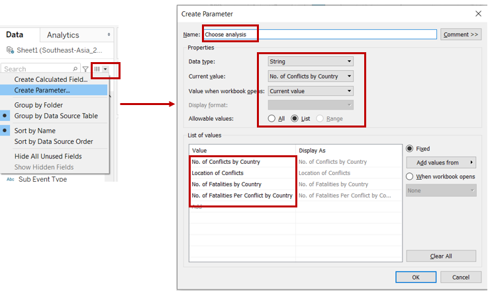Click the Sheet1 data source icon
This screenshot has height=294, width=490.
(x=9, y=50)
